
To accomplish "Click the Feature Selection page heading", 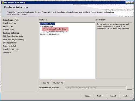I will pyautogui.click(x=16, y=7).
